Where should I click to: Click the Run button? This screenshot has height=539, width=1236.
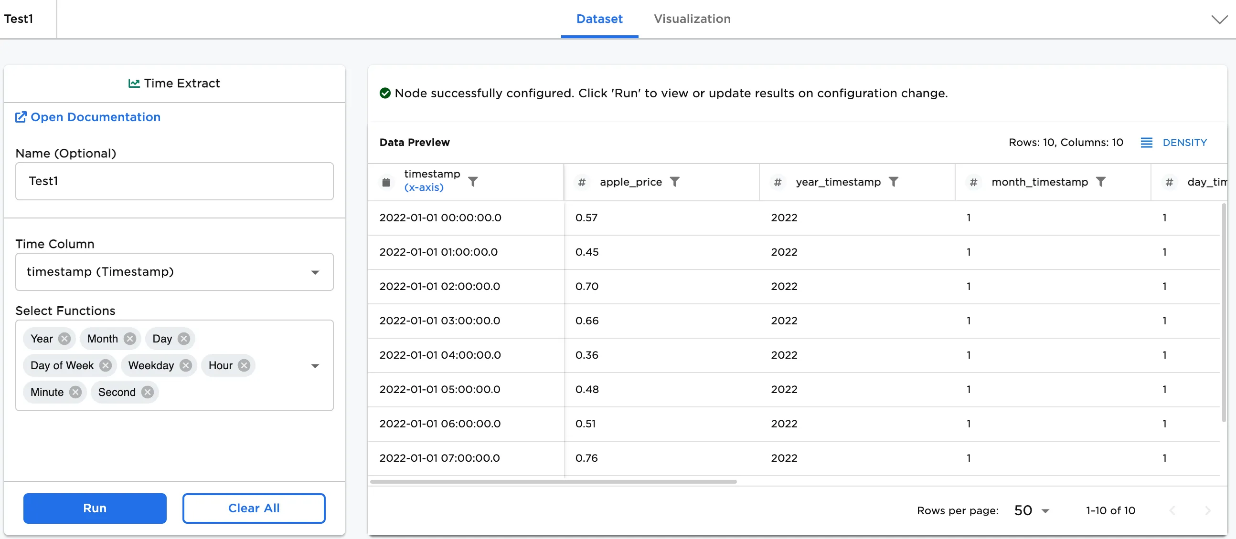coord(95,508)
